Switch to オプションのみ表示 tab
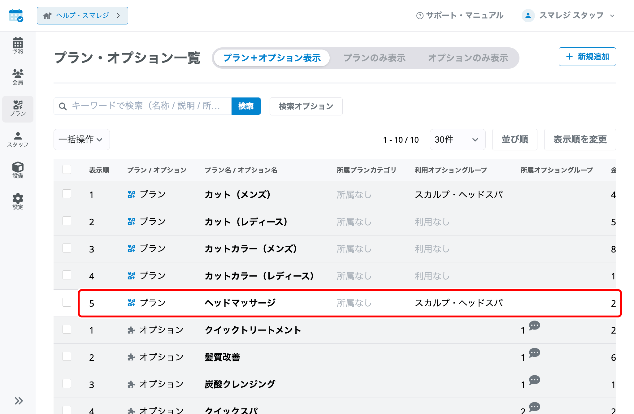The image size is (634, 414). coord(468,58)
